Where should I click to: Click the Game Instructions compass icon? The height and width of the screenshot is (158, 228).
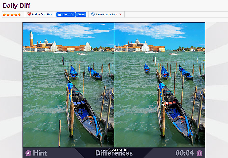coord(93,14)
